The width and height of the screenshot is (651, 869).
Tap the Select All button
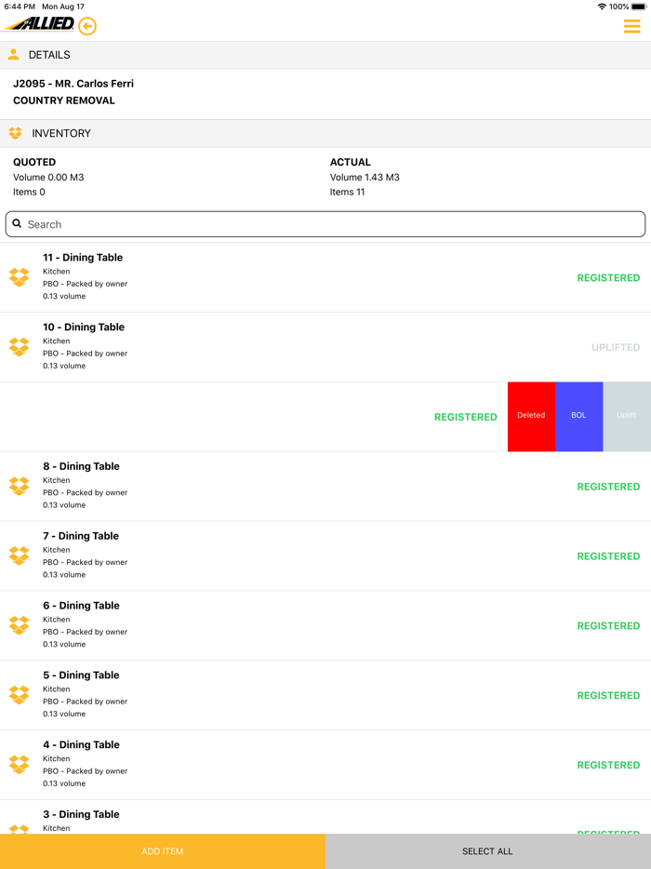click(x=488, y=851)
